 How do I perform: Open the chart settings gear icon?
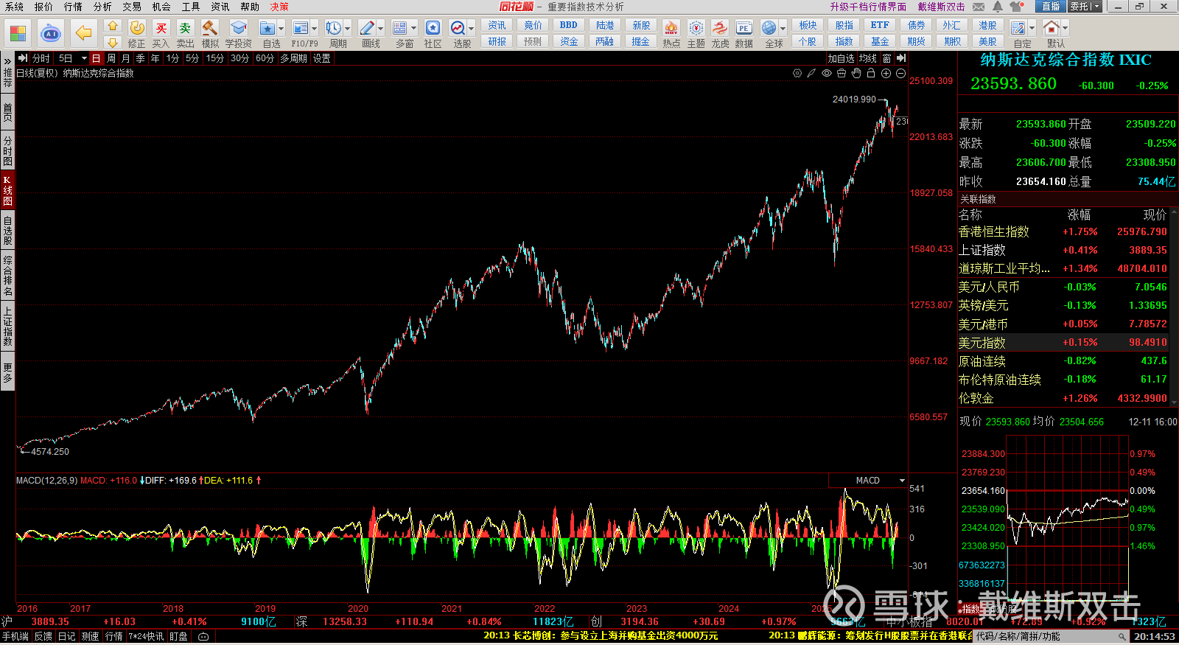coord(797,73)
